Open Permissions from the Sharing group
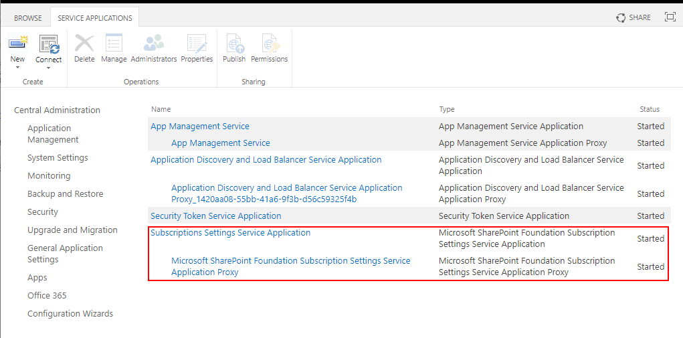 [270, 44]
